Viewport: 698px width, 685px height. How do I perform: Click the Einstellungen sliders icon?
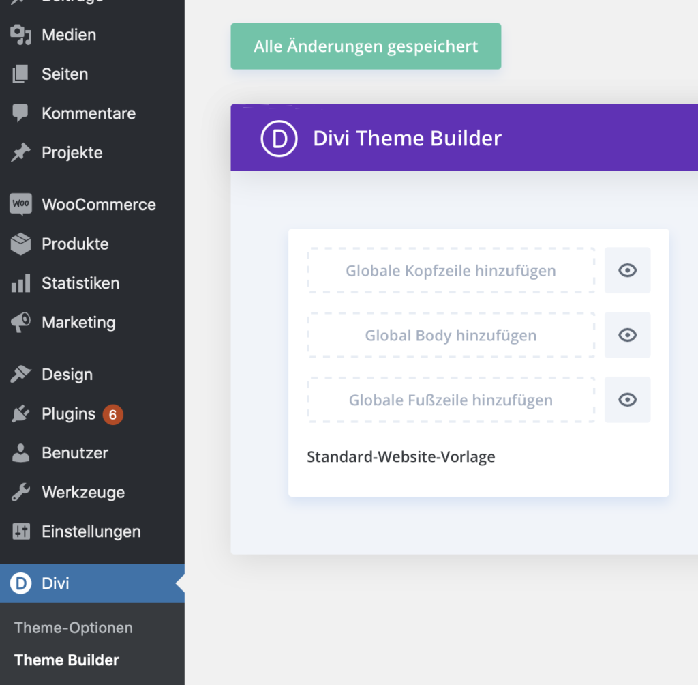coord(20,531)
